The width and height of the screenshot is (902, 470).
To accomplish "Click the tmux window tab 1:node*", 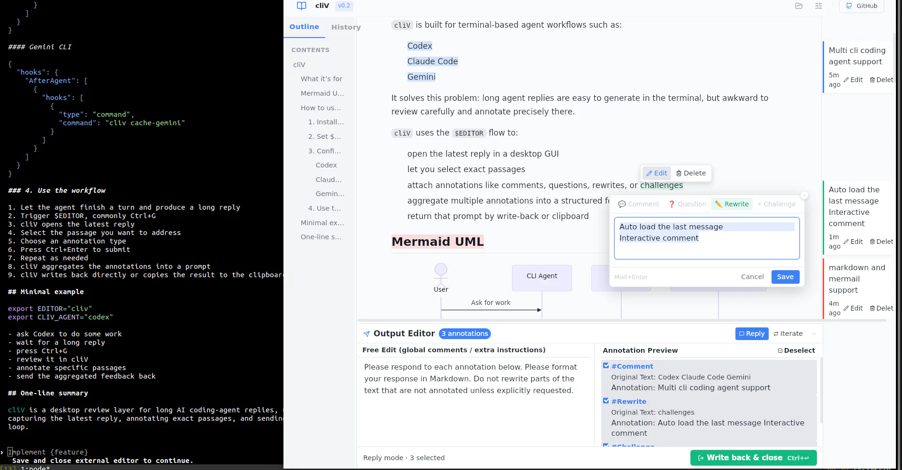I will 35,468.
